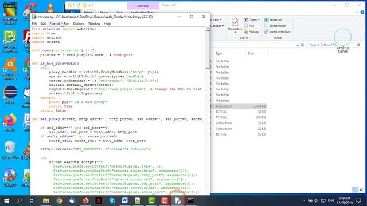Open the Run menu in IDLE
The image size is (367, 206).
pos(67,23)
